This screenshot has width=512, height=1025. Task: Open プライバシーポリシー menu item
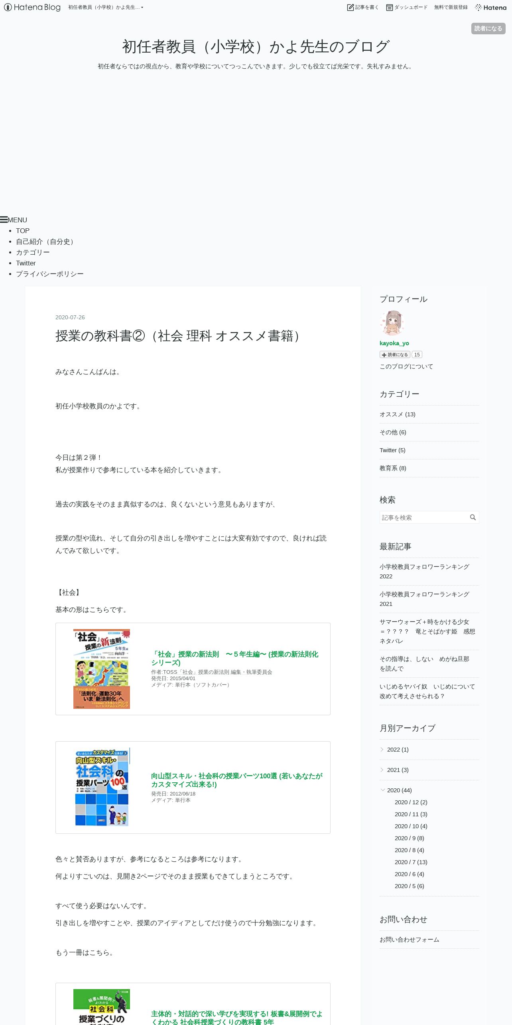[50, 274]
